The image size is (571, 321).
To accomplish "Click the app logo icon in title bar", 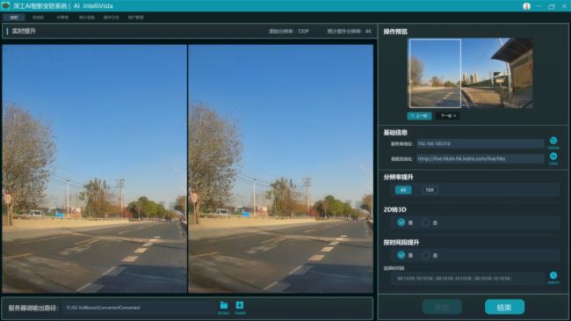I will pyautogui.click(x=6, y=6).
